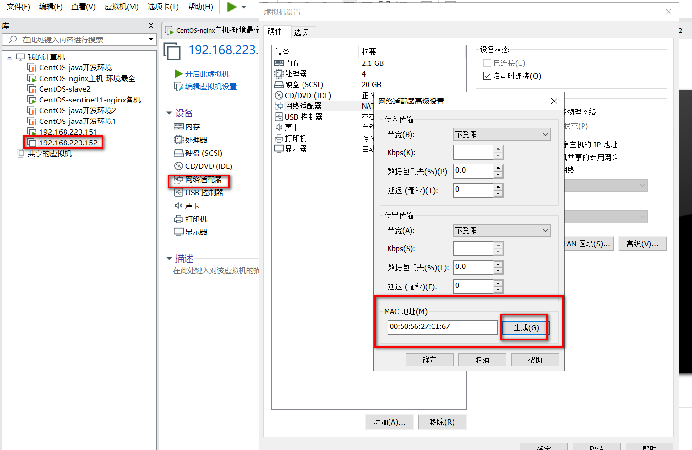
Task: Click the processor icon in VM summary devices
Action: pyautogui.click(x=179, y=140)
